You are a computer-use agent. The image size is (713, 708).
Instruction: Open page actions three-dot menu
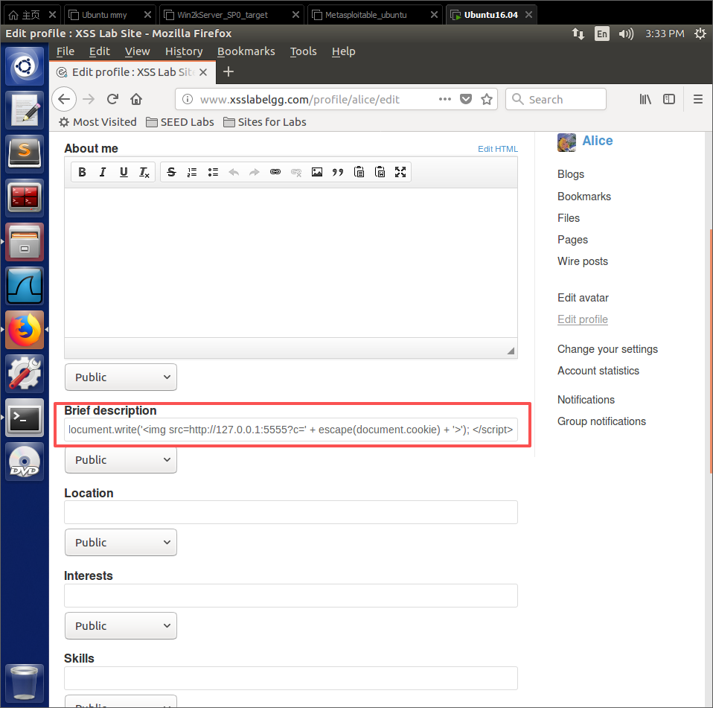(445, 99)
